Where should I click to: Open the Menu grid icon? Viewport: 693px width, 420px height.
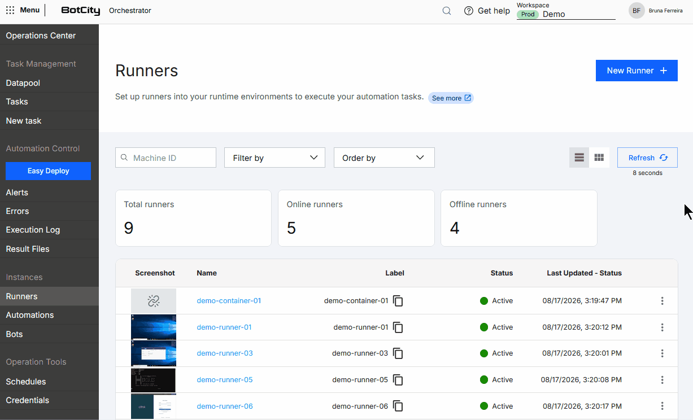[x=10, y=10]
